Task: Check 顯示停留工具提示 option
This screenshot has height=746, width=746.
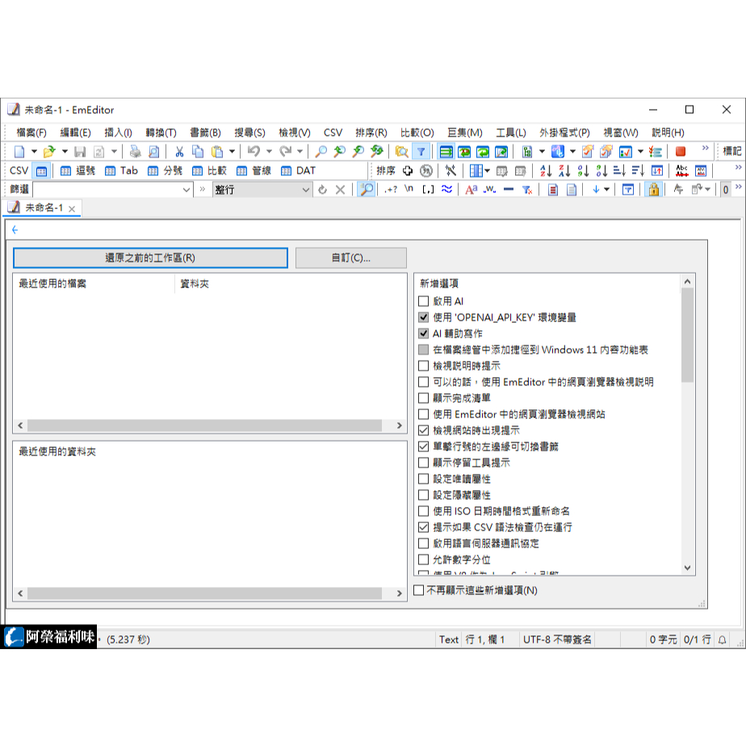Action: tap(423, 463)
